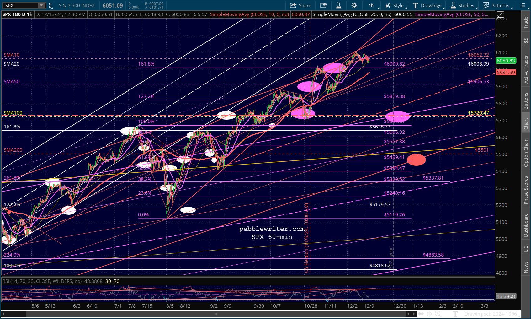Image resolution: width=531 pixels, height=319 pixels.
Task: Click the SimpleMovingAvg (CLOSE, 50, 0,... label
Action: click(452, 14)
